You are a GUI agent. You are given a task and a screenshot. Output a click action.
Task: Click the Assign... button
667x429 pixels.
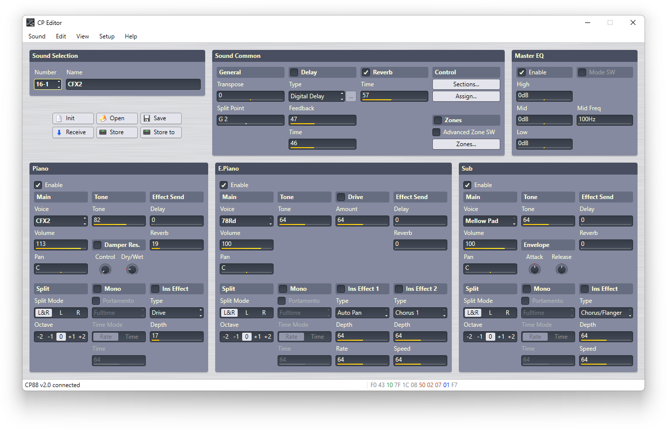[x=466, y=96]
